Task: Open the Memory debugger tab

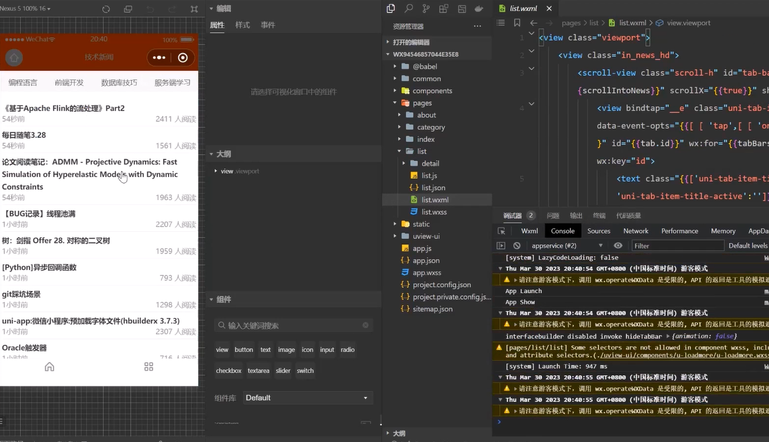Action: point(723,231)
